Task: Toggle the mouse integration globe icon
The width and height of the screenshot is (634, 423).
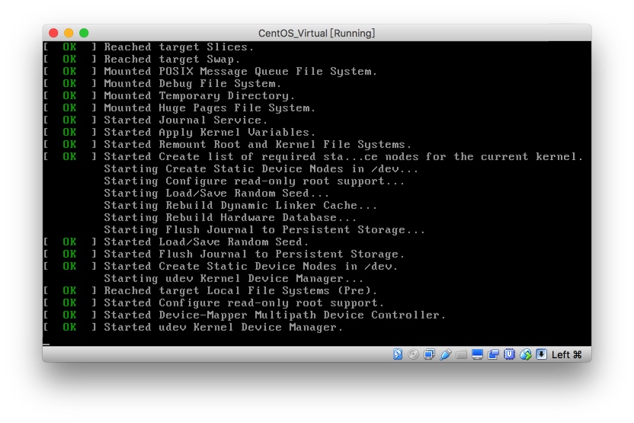Action: tap(525, 354)
